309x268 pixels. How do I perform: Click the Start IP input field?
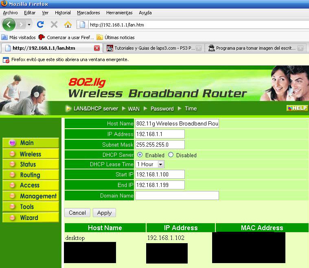point(160,174)
